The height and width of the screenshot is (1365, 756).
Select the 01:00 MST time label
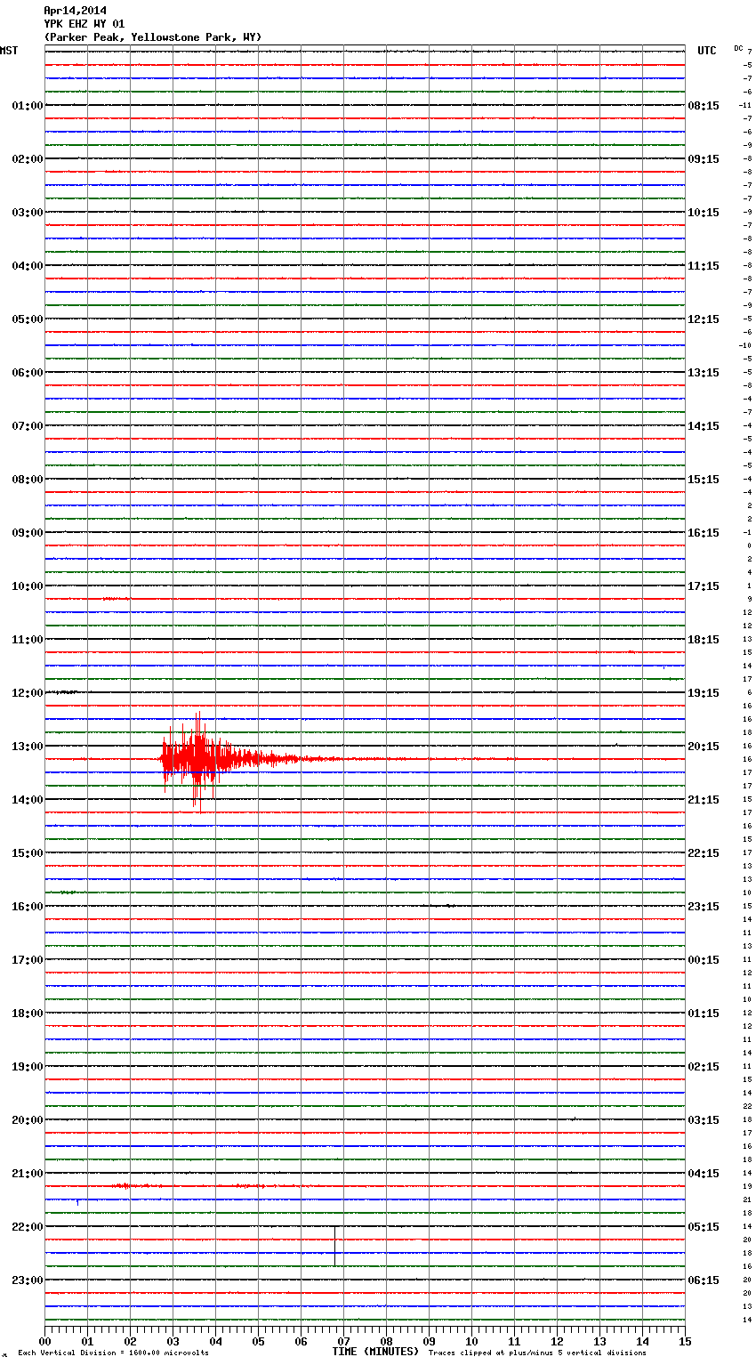tap(27, 106)
